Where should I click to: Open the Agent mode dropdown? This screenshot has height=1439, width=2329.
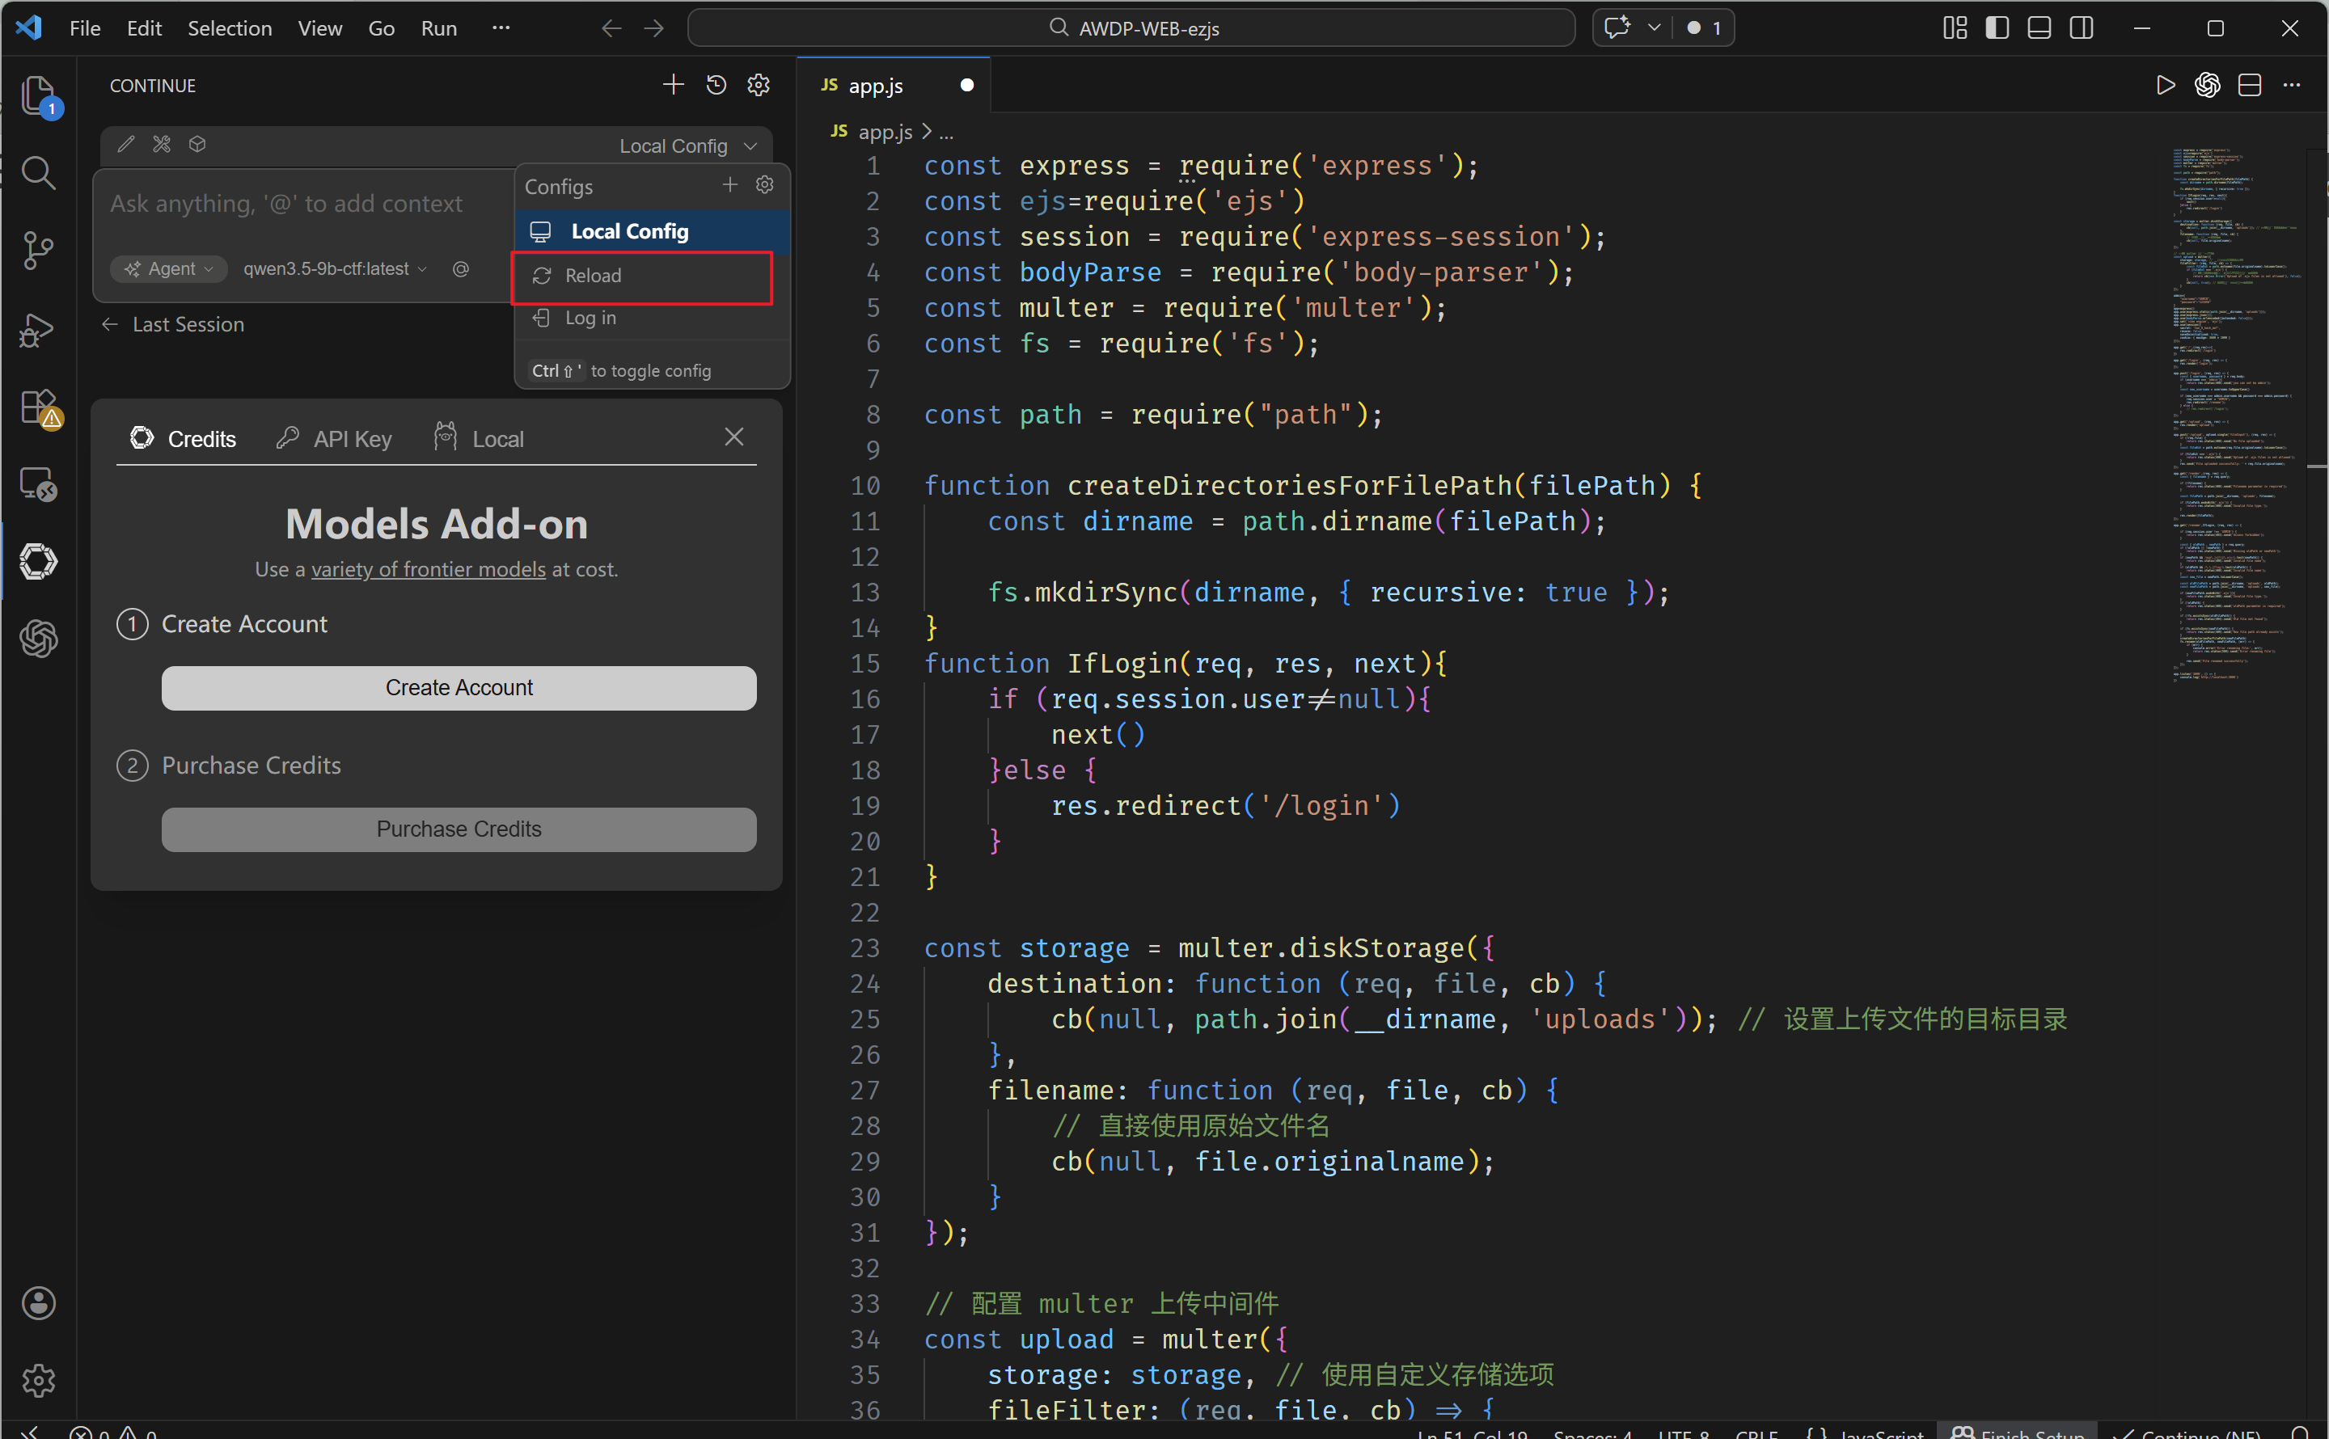click(x=169, y=269)
